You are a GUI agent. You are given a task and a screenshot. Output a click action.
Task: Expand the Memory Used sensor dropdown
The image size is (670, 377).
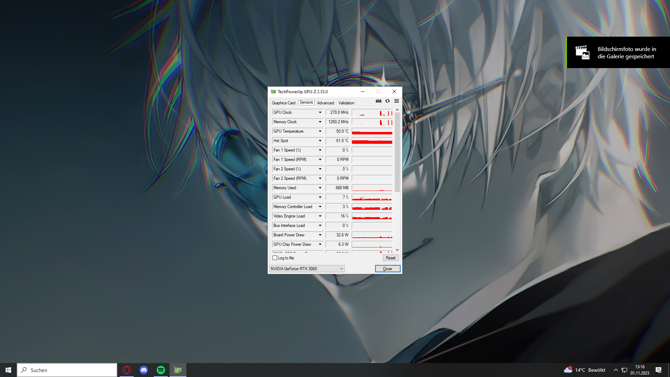click(x=320, y=188)
